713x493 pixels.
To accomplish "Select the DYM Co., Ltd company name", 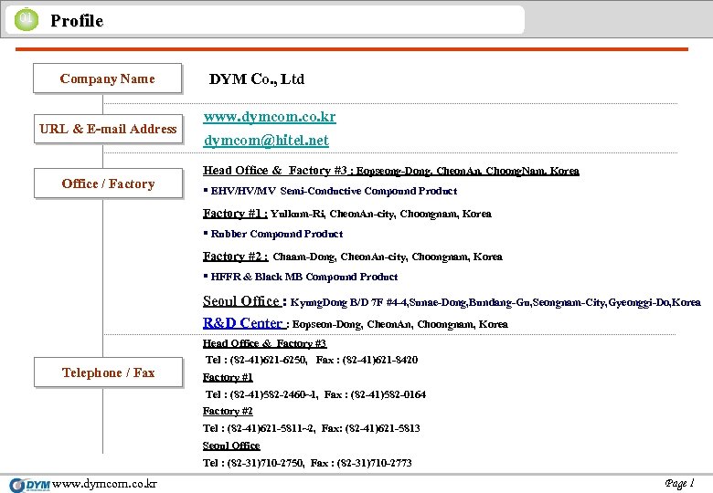I will (x=257, y=79).
